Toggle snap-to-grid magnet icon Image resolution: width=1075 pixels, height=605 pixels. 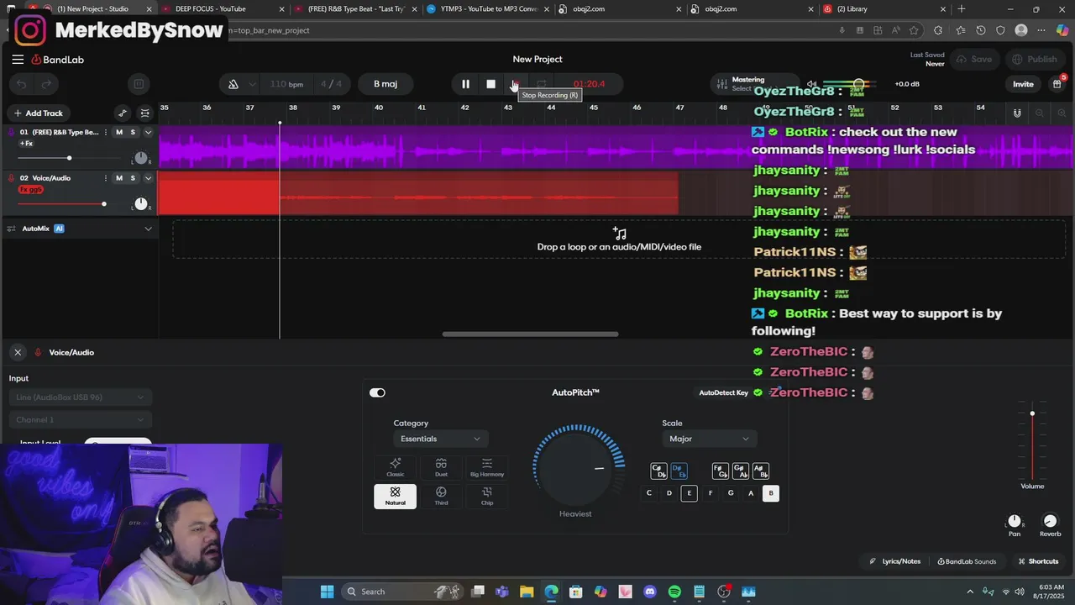pyautogui.click(x=1017, y=113)
